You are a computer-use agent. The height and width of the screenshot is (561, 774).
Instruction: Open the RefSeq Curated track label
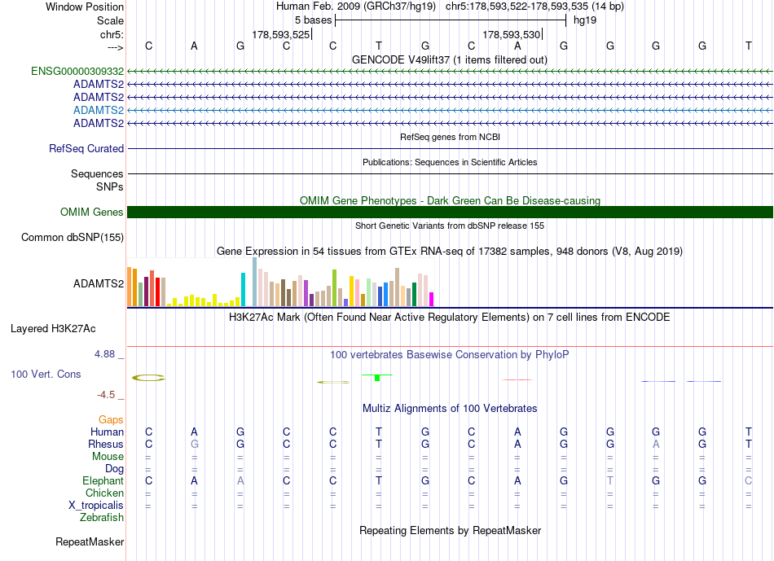point(86,148)
